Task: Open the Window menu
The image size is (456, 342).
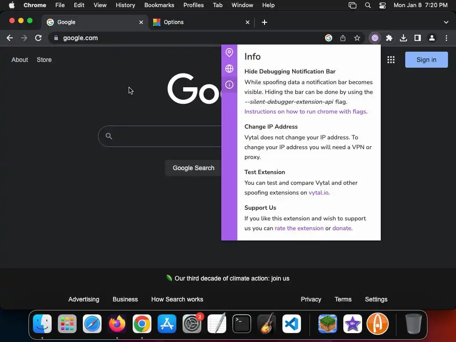Action: pos(242,5)
